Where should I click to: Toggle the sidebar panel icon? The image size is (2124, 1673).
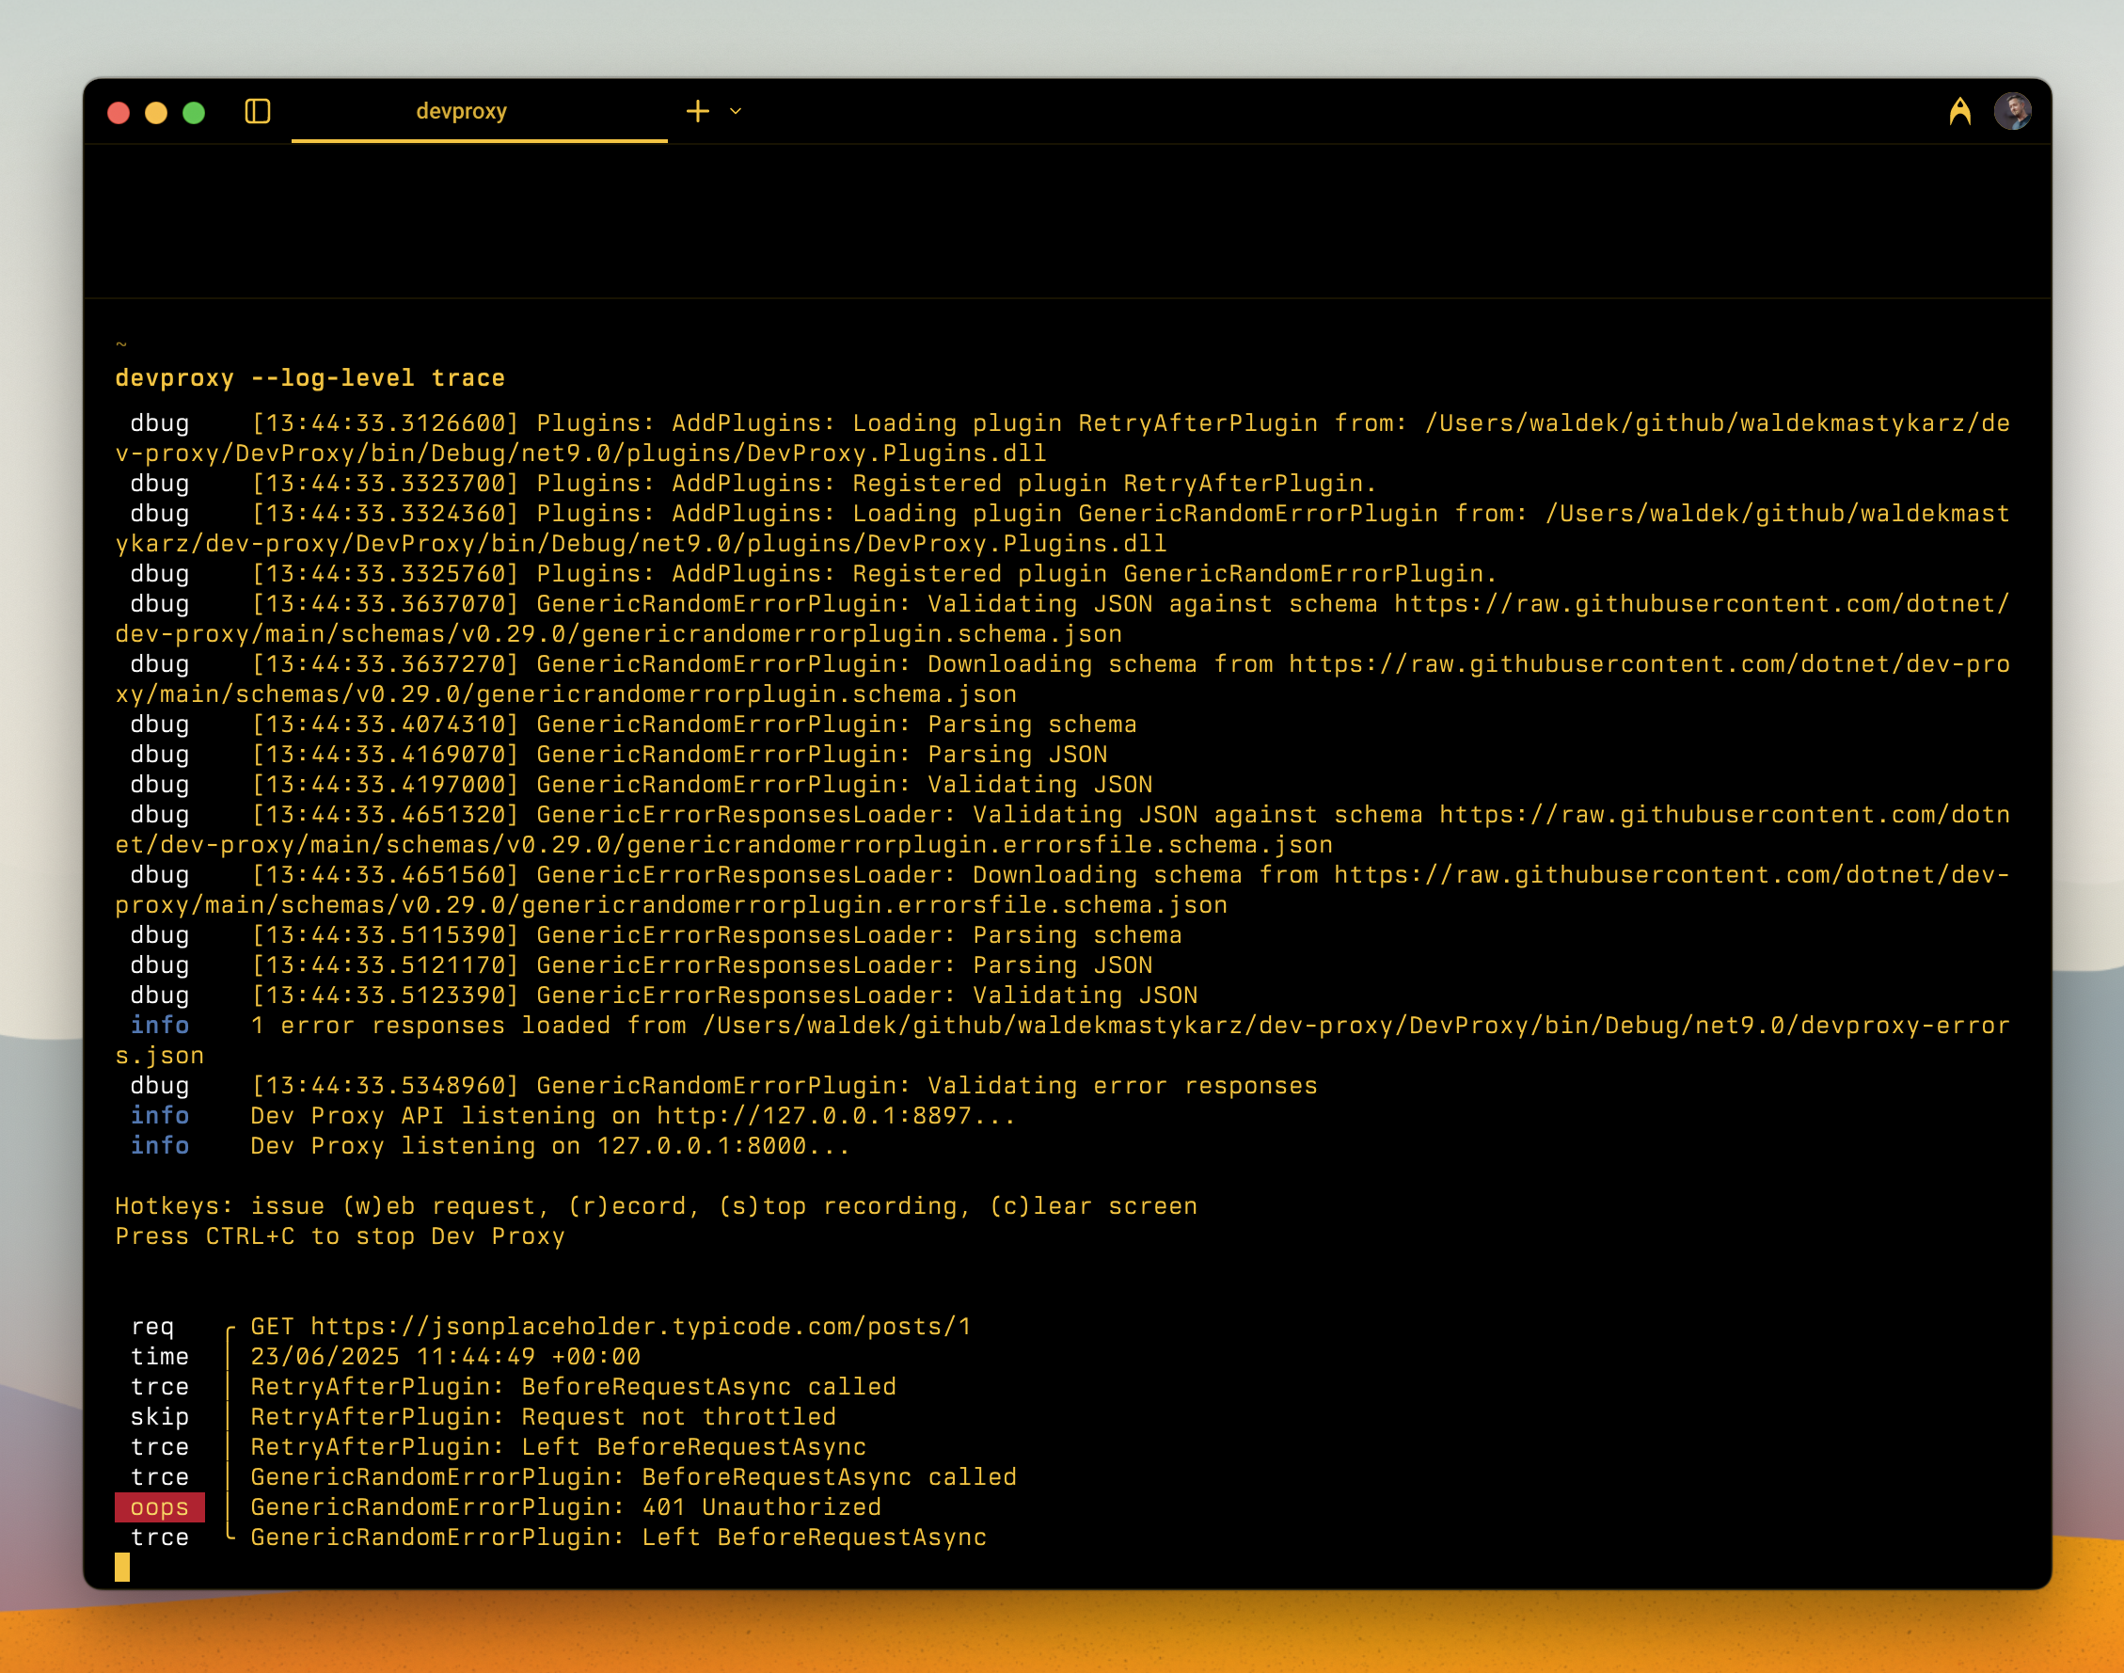coord(260,112)
